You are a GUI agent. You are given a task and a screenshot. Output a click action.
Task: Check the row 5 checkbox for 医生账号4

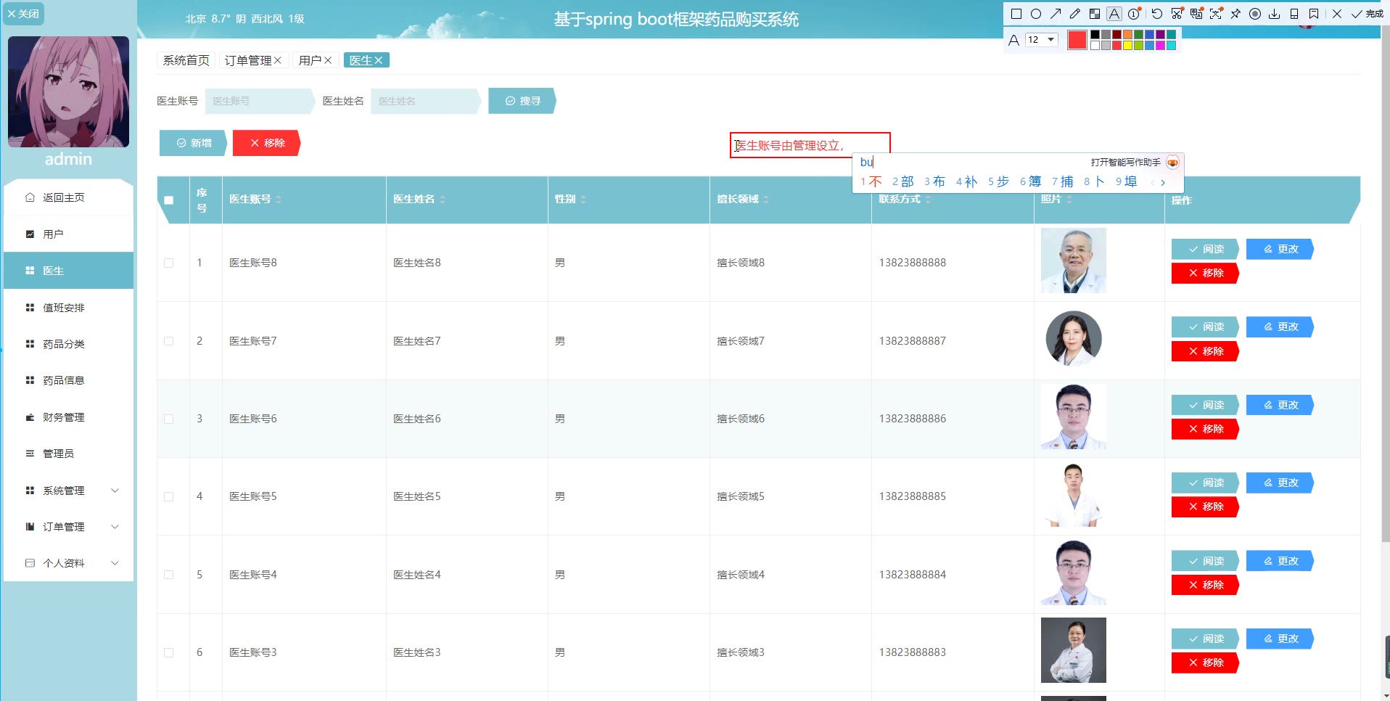(169, 575)
